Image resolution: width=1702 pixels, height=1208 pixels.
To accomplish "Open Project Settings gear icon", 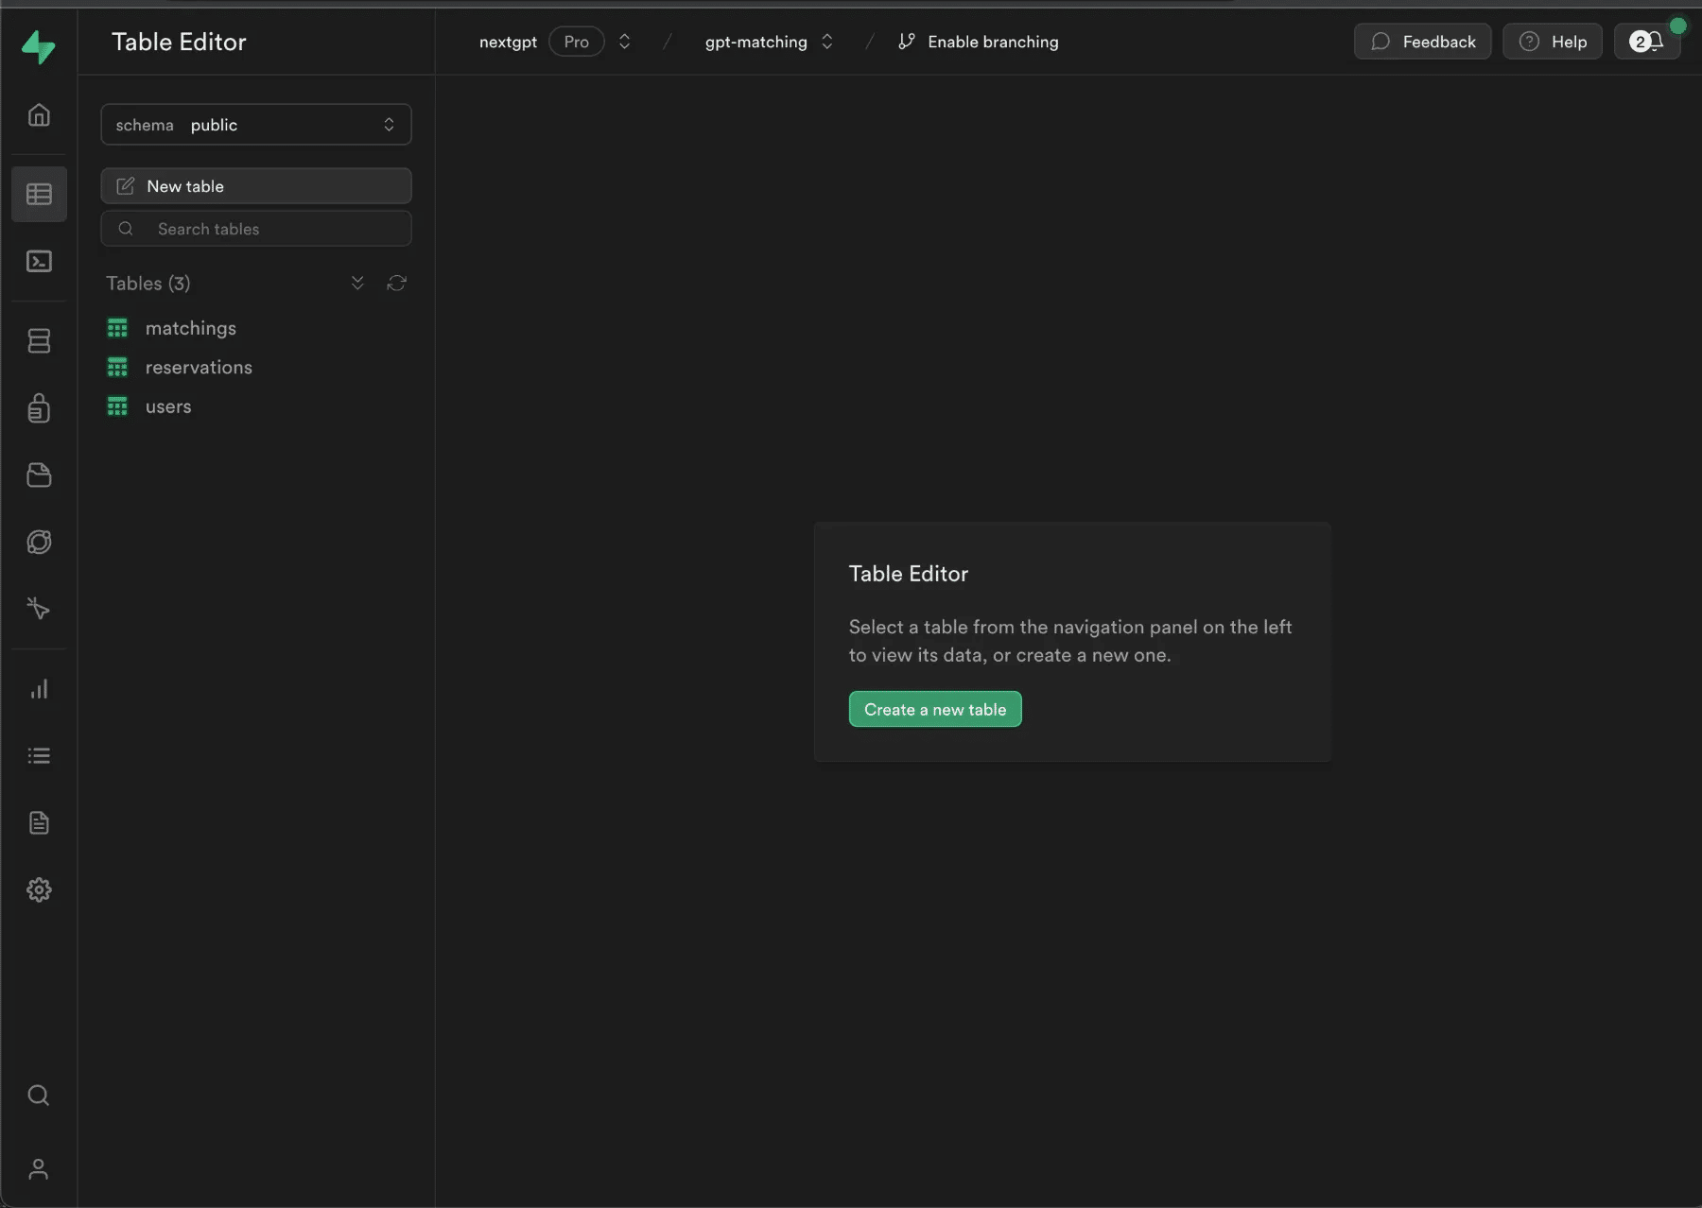I will click(39, 889).
